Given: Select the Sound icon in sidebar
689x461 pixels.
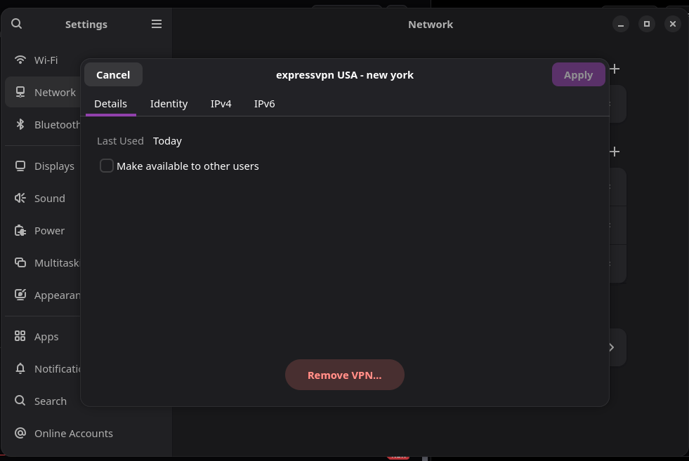Looking at the screenshot, I should point(20,198).
